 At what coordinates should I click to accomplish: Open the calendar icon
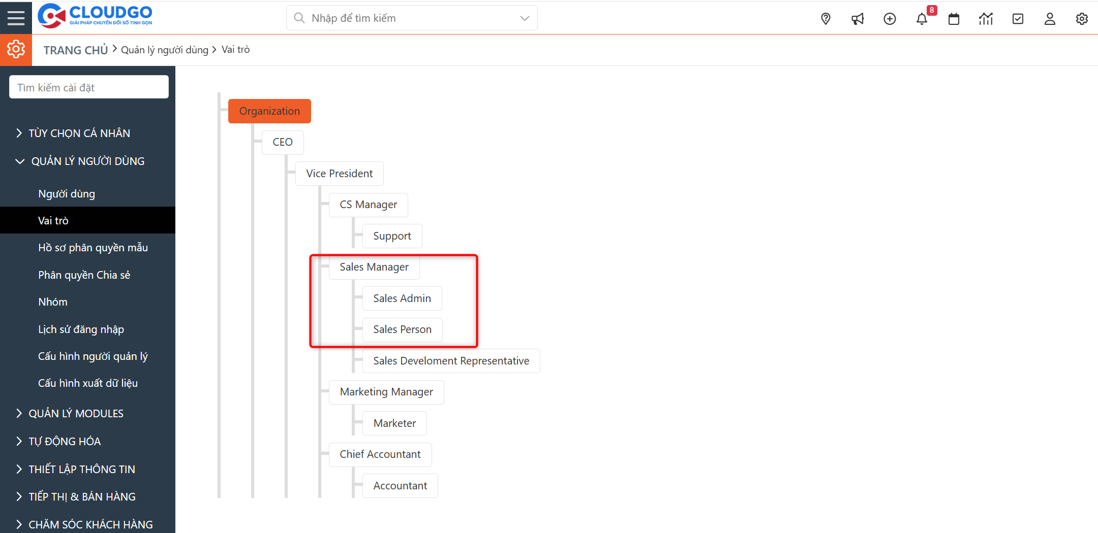tap(954, 18)
